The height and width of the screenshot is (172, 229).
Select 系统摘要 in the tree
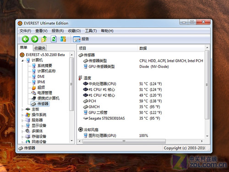45,66
